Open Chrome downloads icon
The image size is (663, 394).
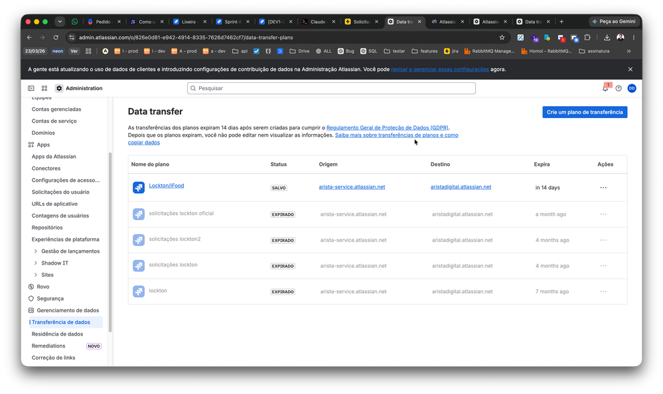pos(607,38)
